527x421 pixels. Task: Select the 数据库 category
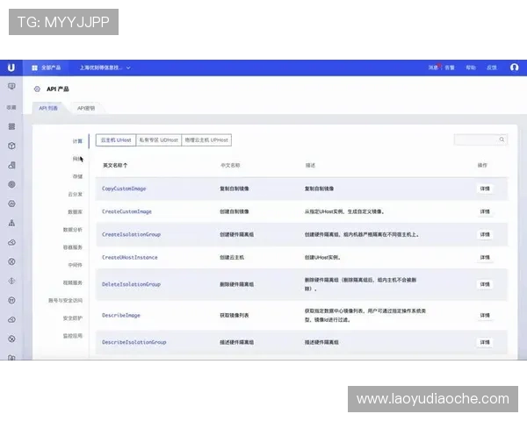[x=76, y=212]
